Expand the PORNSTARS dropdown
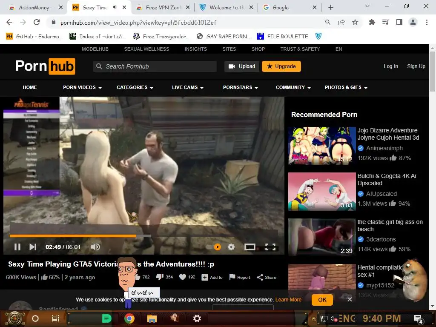436x327 pixels. point(241,87)
